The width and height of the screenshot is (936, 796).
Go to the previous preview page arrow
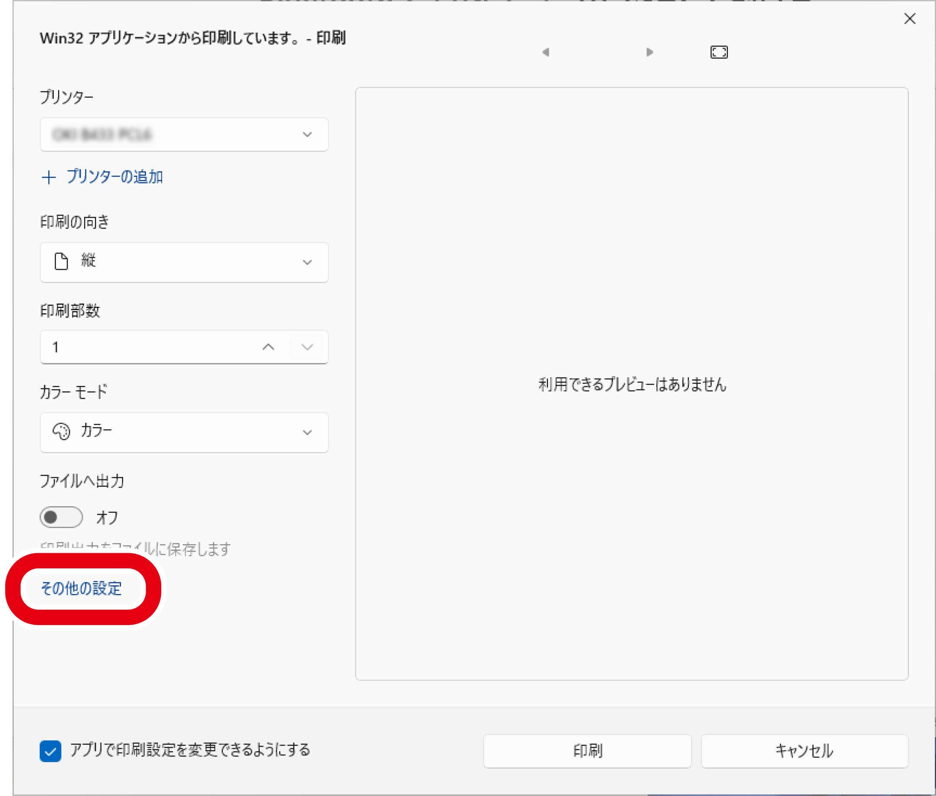click(x=546, y=52)
